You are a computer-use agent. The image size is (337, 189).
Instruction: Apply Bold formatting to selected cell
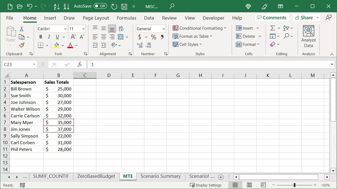pyautogui.click(x=40, y=36)
